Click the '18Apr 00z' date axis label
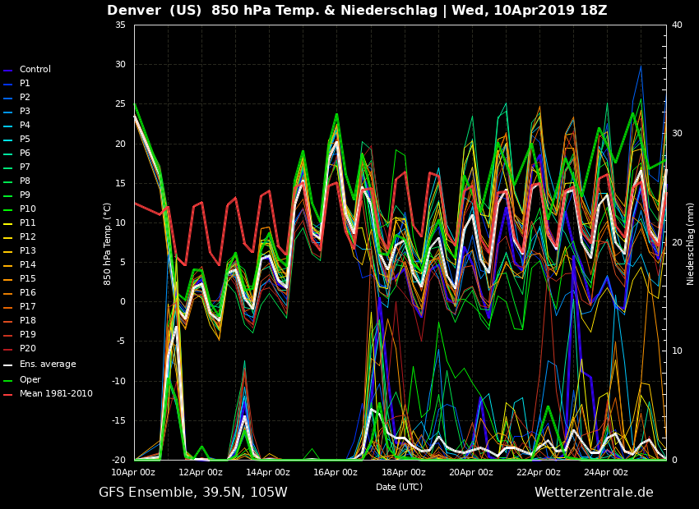The height and width of the screenshot is (509, 699). pos(404,473)
